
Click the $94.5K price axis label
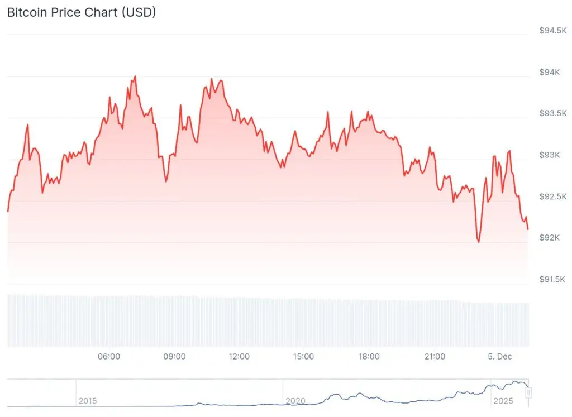click(552, 31)
